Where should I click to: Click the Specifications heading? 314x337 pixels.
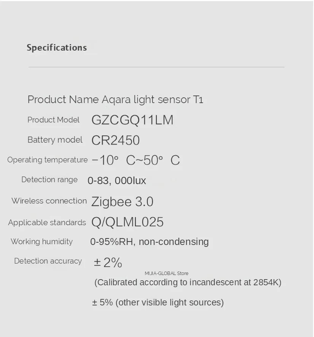[x=57, y=48]
